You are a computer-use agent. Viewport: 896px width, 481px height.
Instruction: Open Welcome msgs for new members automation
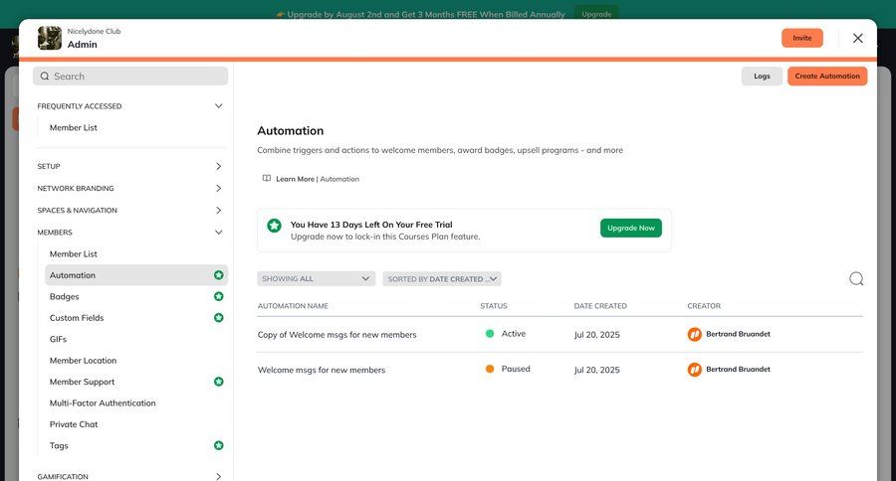pos(322,370)
